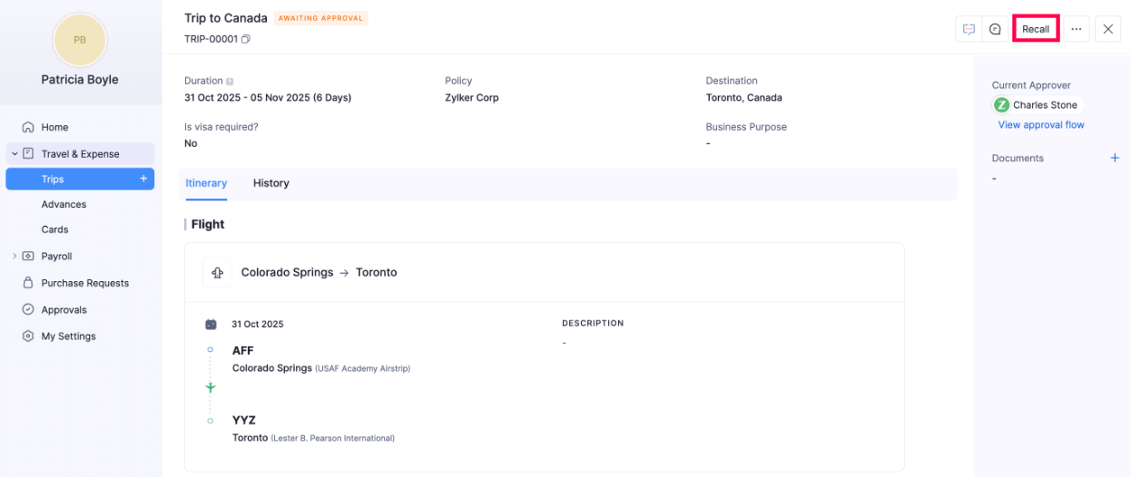Click the duration info icon
Image resolution: width=1131 pixels, height=477 pixels.
(230, 82)
